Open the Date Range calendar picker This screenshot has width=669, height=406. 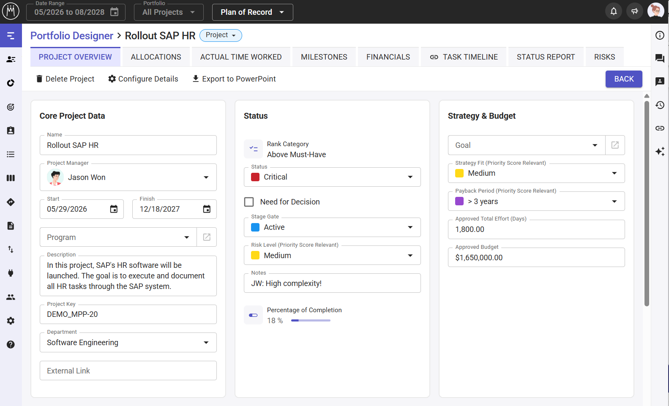pos(115,12)
